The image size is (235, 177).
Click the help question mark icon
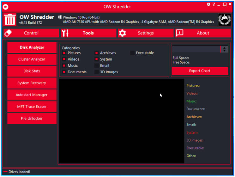[214, 4]
